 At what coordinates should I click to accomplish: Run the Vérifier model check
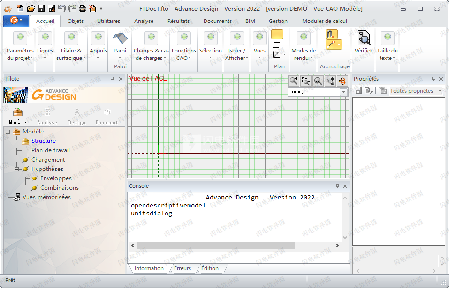point(364,42)
